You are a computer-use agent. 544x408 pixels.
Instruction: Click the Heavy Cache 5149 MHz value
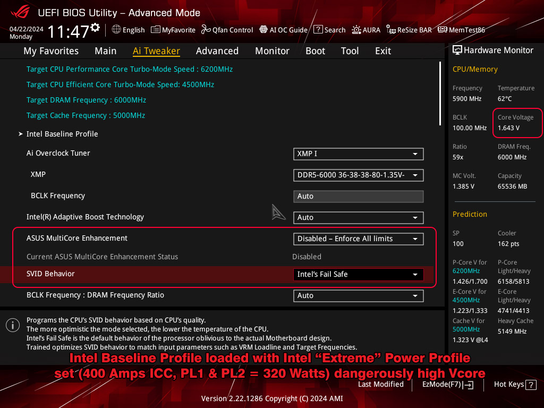tap(512, 331)
